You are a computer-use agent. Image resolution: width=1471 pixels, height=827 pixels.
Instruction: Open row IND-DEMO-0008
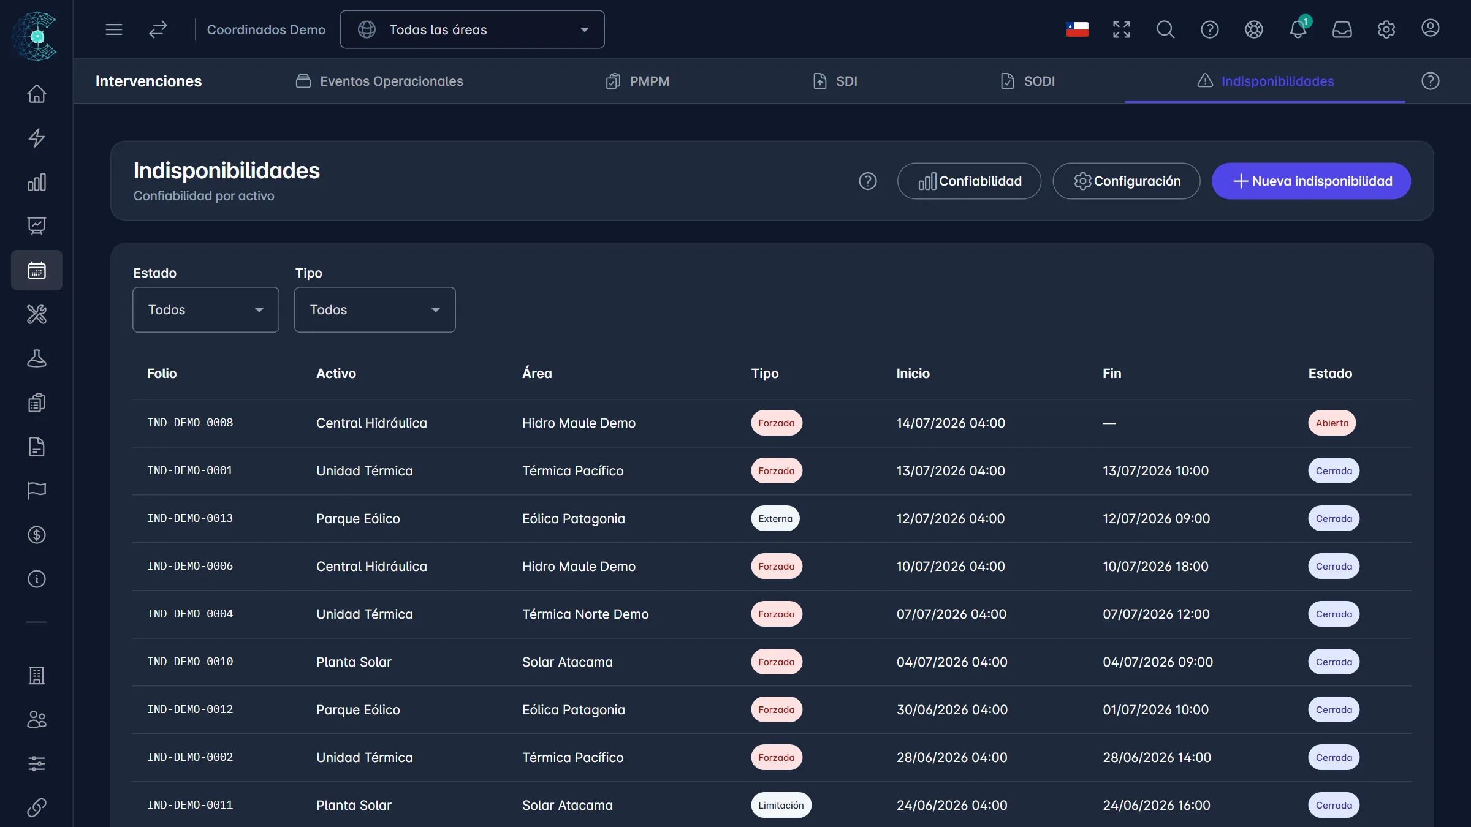[x=772, y=423]
